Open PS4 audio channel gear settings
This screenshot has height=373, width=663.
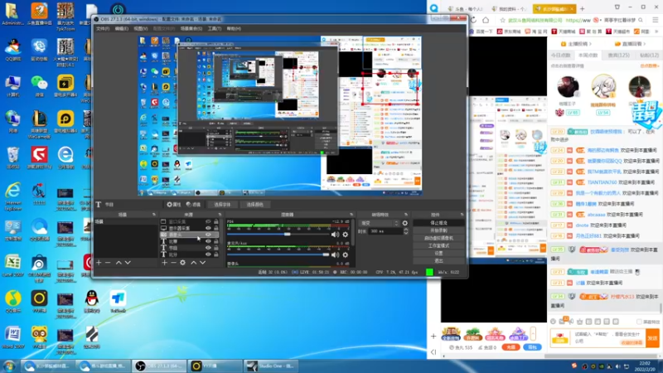click(346, 235)
